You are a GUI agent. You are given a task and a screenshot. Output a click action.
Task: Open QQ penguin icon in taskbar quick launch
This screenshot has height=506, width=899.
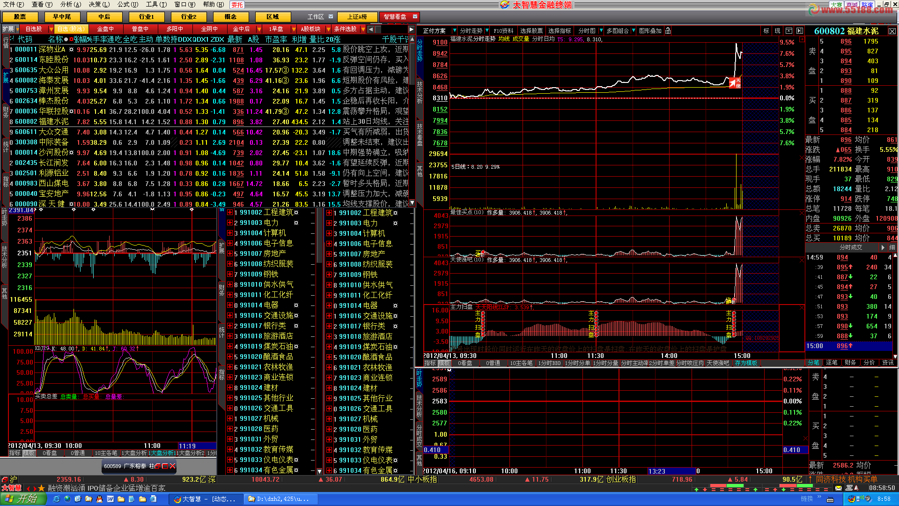(x=99, y=499)
